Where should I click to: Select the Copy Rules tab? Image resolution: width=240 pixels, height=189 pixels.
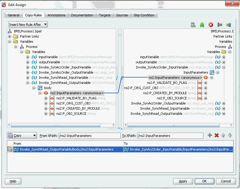tap(33, 15)
